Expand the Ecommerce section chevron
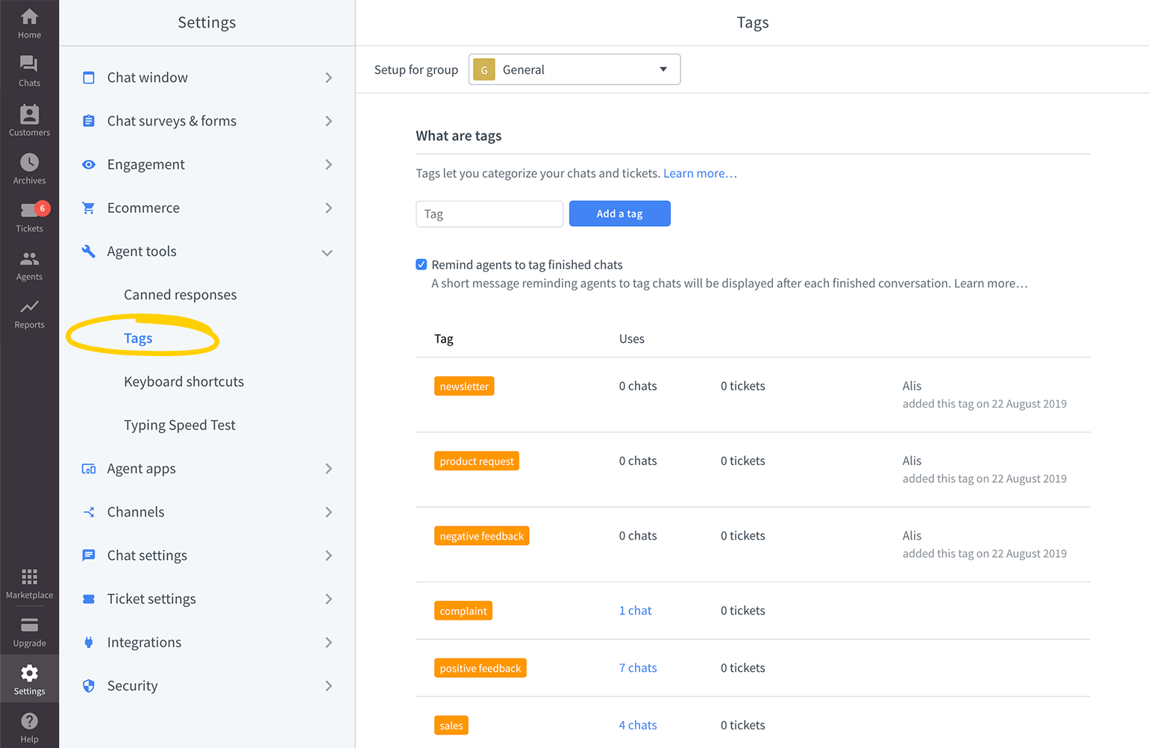 click(x=328, y=208)
